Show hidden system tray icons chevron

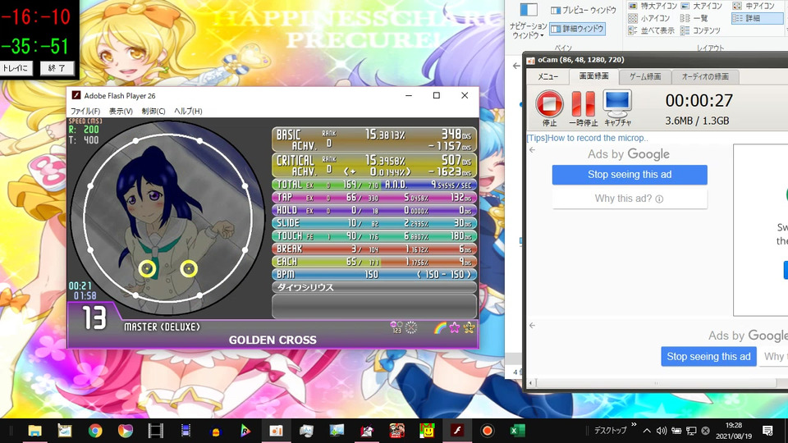(647, 431)
